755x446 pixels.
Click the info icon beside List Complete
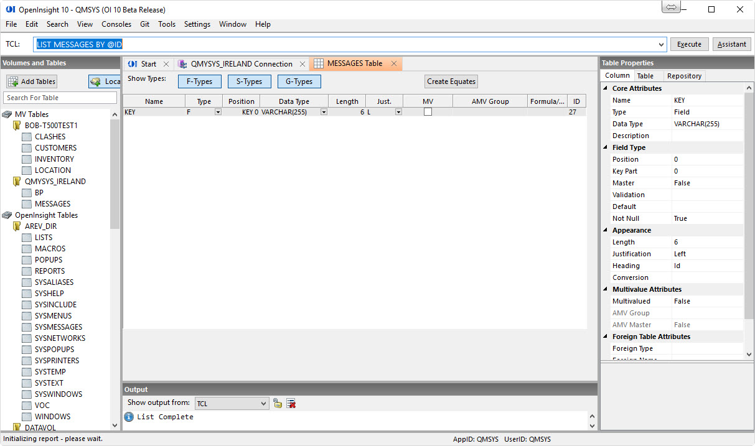click(129, 417)
